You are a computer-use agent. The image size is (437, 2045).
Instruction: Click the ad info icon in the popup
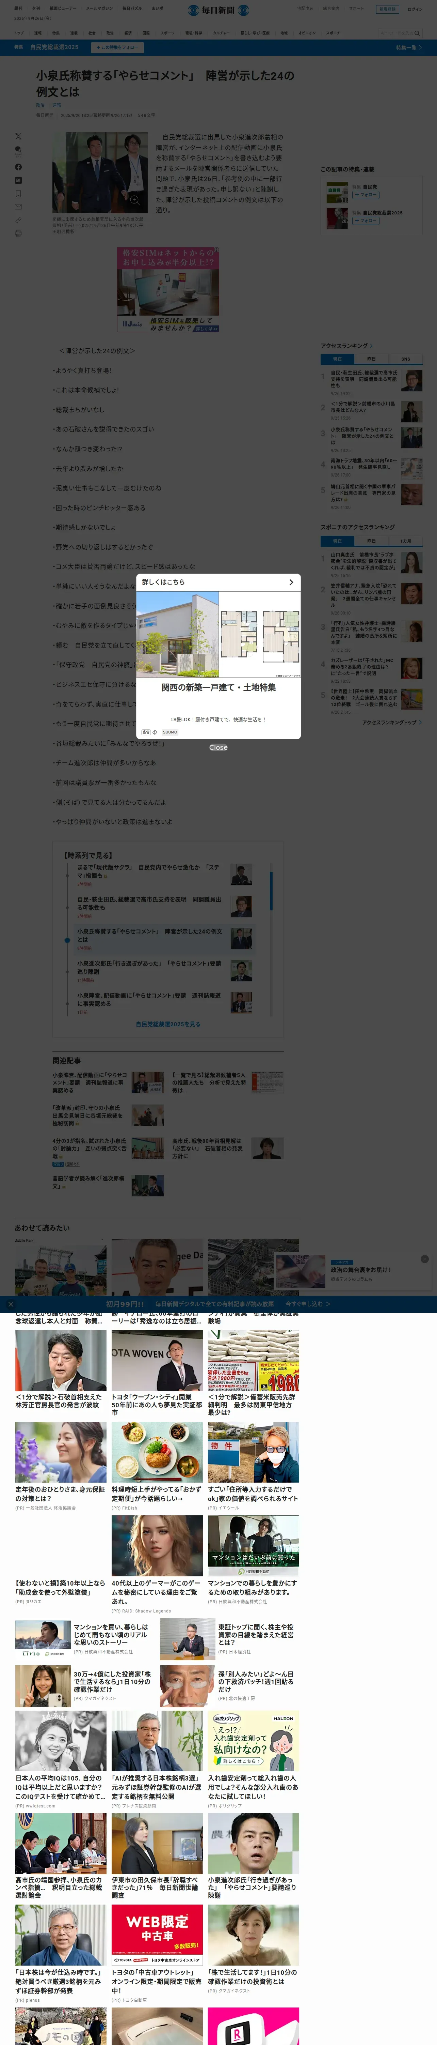(x=155, y=732)
